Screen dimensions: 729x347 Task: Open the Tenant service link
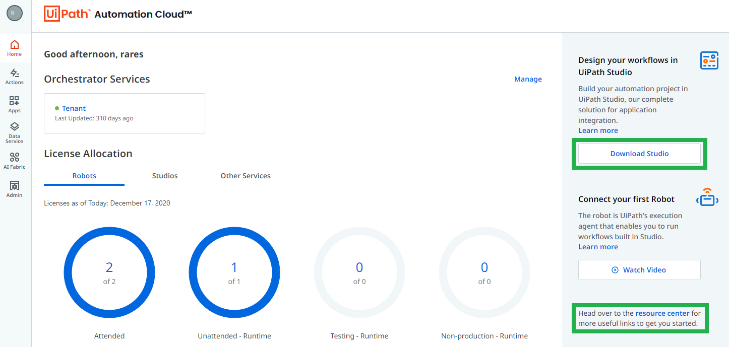coord(74,108)
